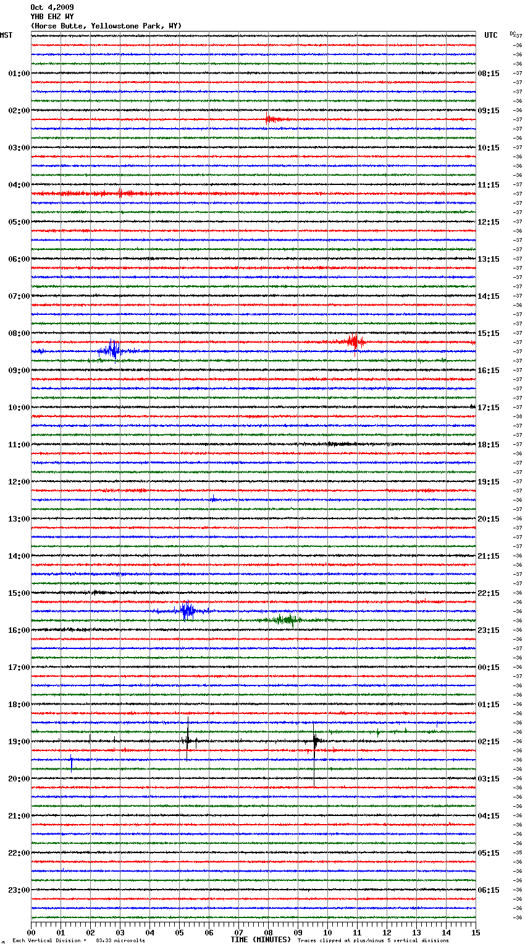Click the '04:15' UTC time label
The width and height of the screenshot is (525, 949).
[x=489, y=816]
